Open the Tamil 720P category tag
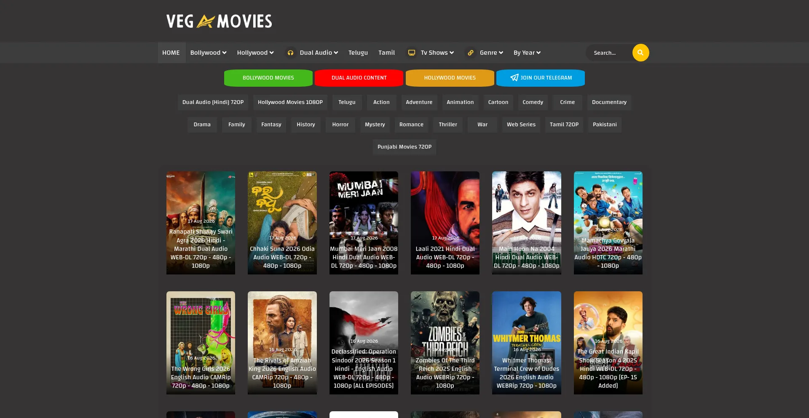 pyautogui.click(x=564, y=125)
